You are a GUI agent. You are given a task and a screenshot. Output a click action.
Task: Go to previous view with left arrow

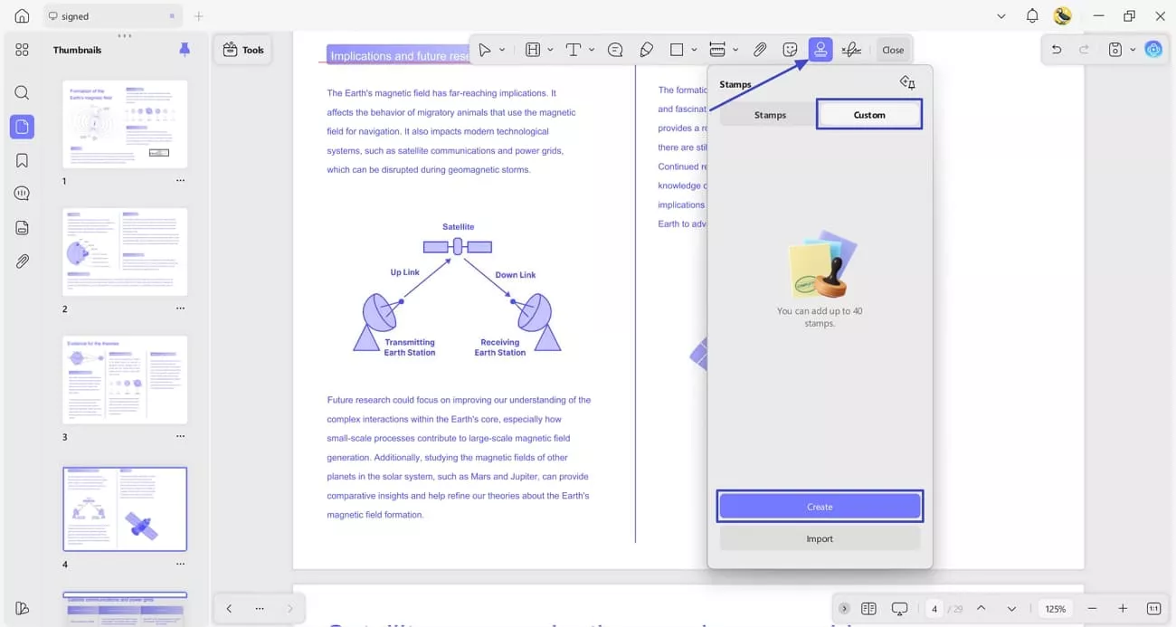click(x=229, y=609)
